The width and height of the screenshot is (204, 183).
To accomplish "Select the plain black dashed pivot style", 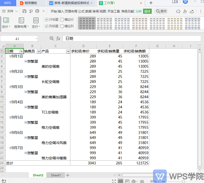I will (105, 23).
